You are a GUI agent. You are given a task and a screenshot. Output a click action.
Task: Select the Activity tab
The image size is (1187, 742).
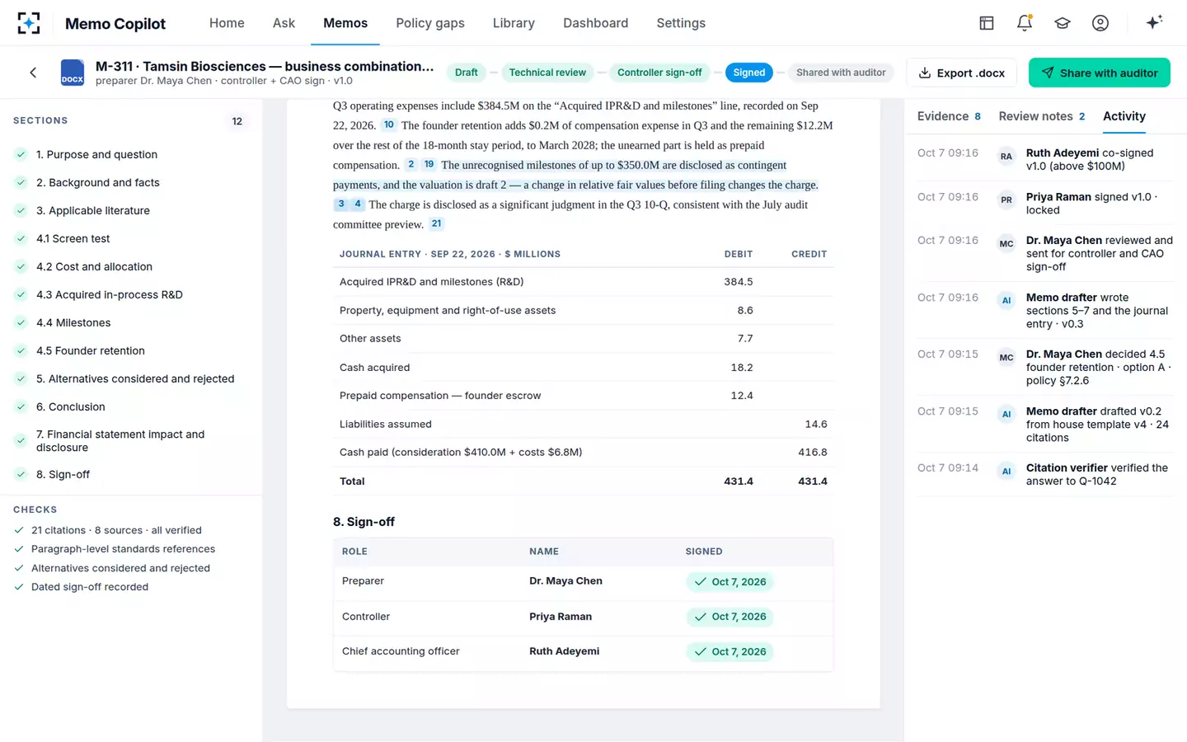point(1124,116)
